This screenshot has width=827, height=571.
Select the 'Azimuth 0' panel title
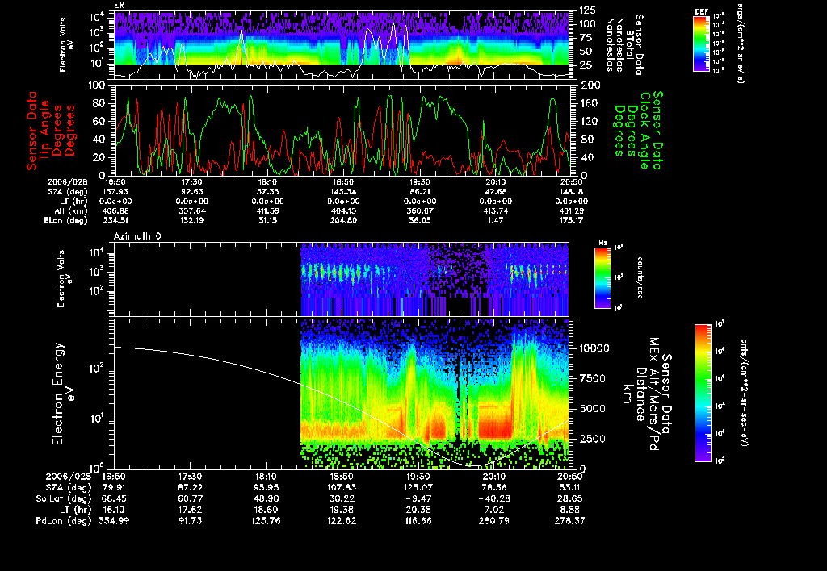(x=137, y=236)
